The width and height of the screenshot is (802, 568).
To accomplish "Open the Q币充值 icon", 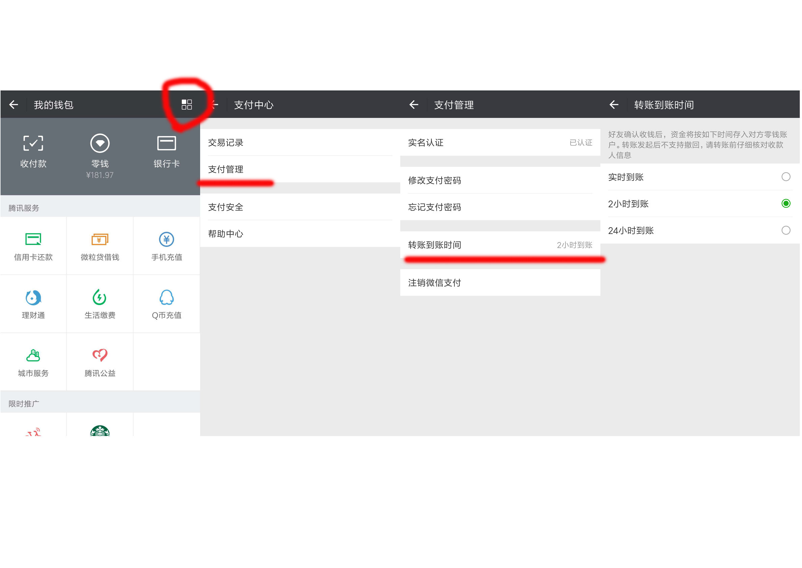I will (167, 303).
